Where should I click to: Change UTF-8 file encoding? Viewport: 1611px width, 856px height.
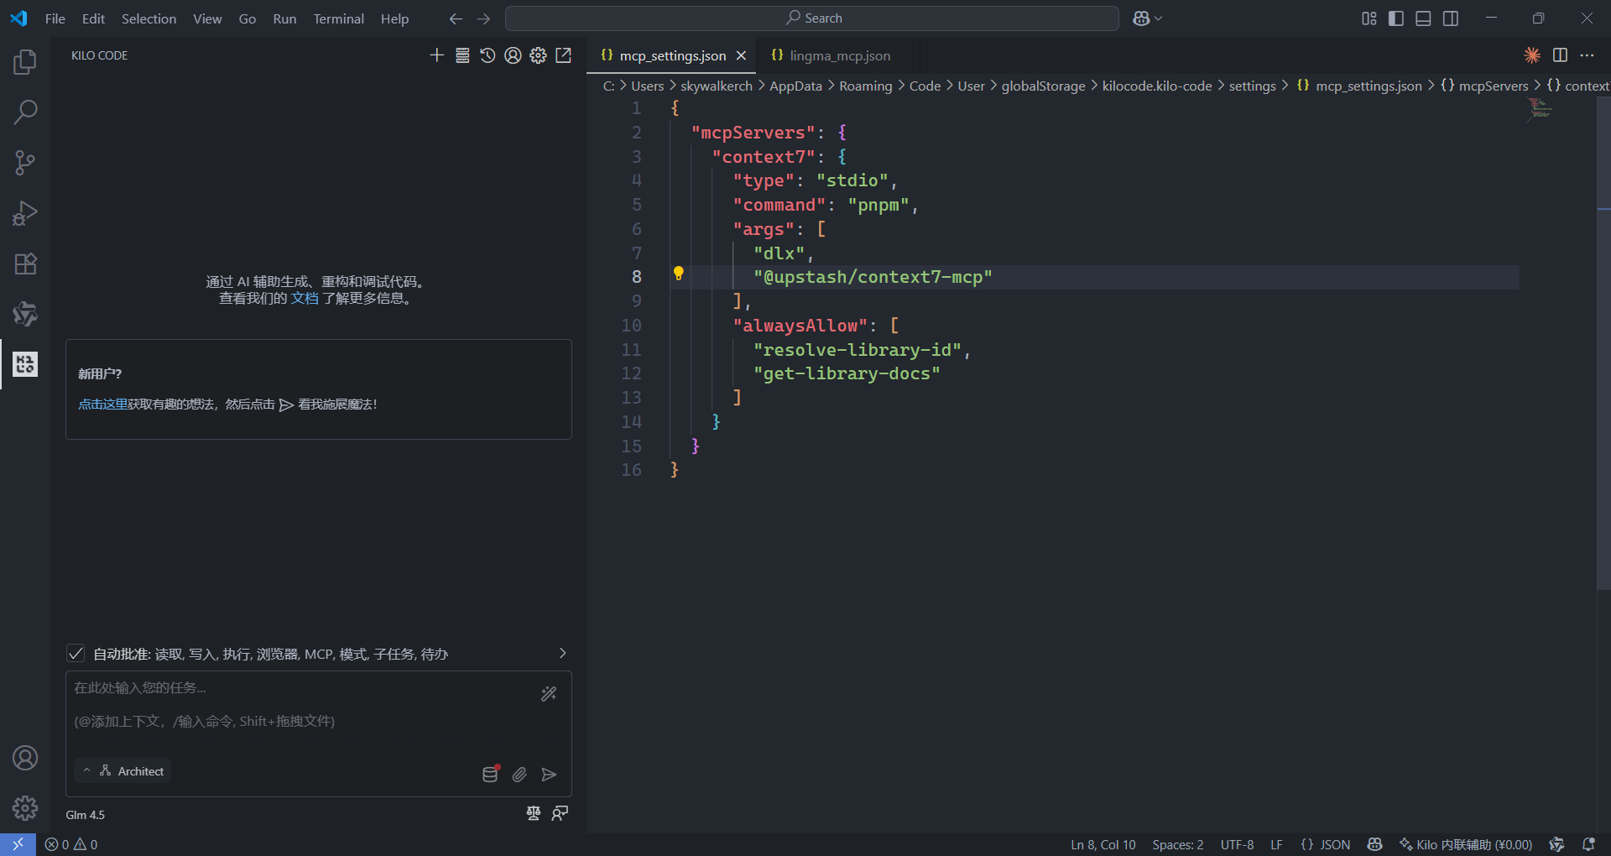pyautogui.click(x=1237, y=844)
